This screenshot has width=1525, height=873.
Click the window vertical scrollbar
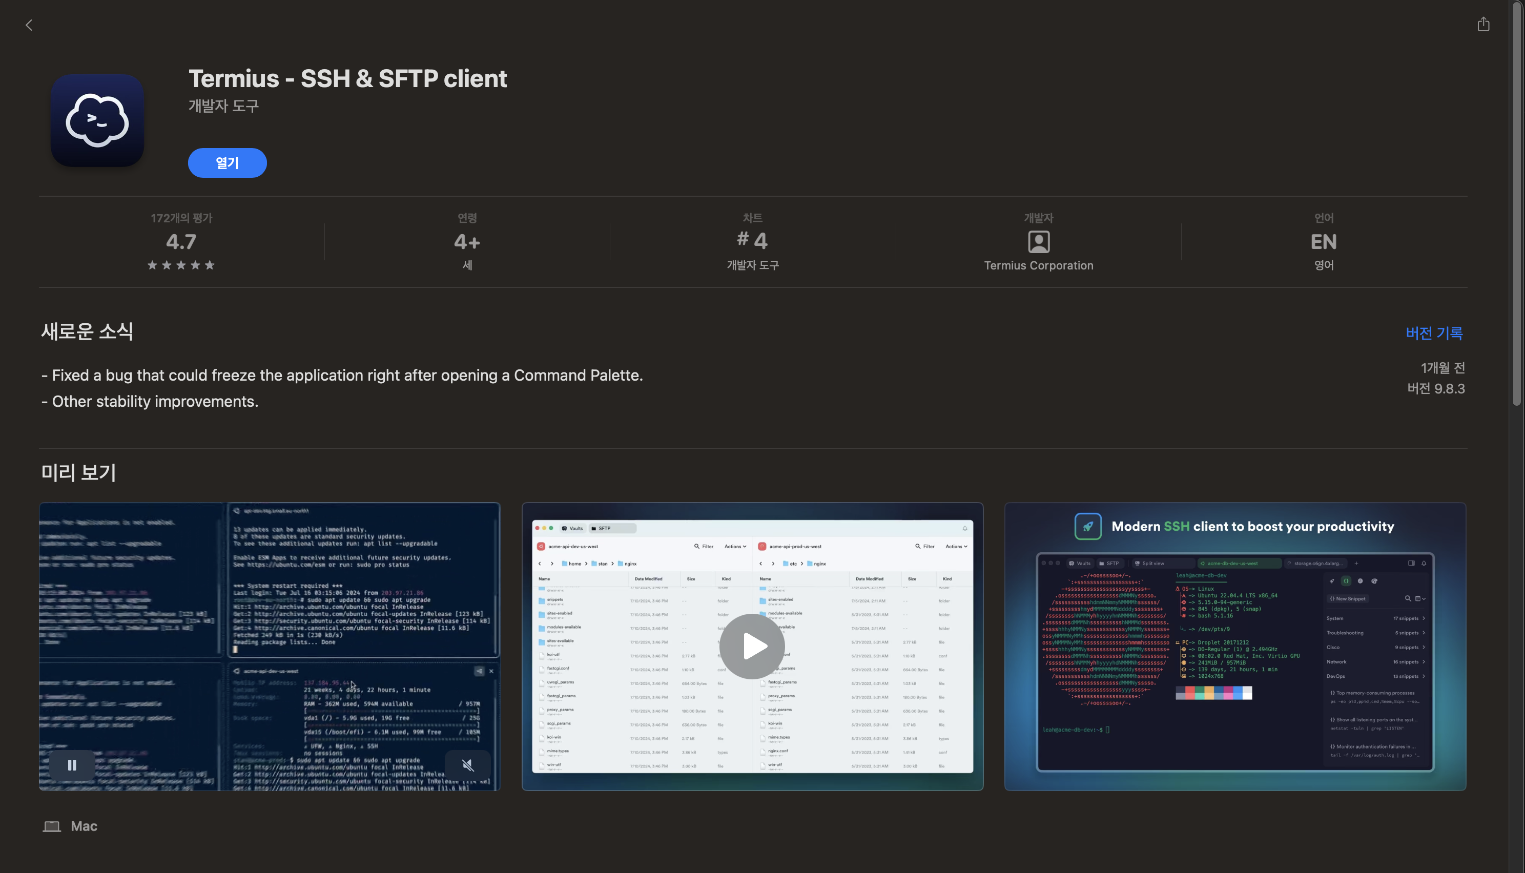(x=1517, y=204)
